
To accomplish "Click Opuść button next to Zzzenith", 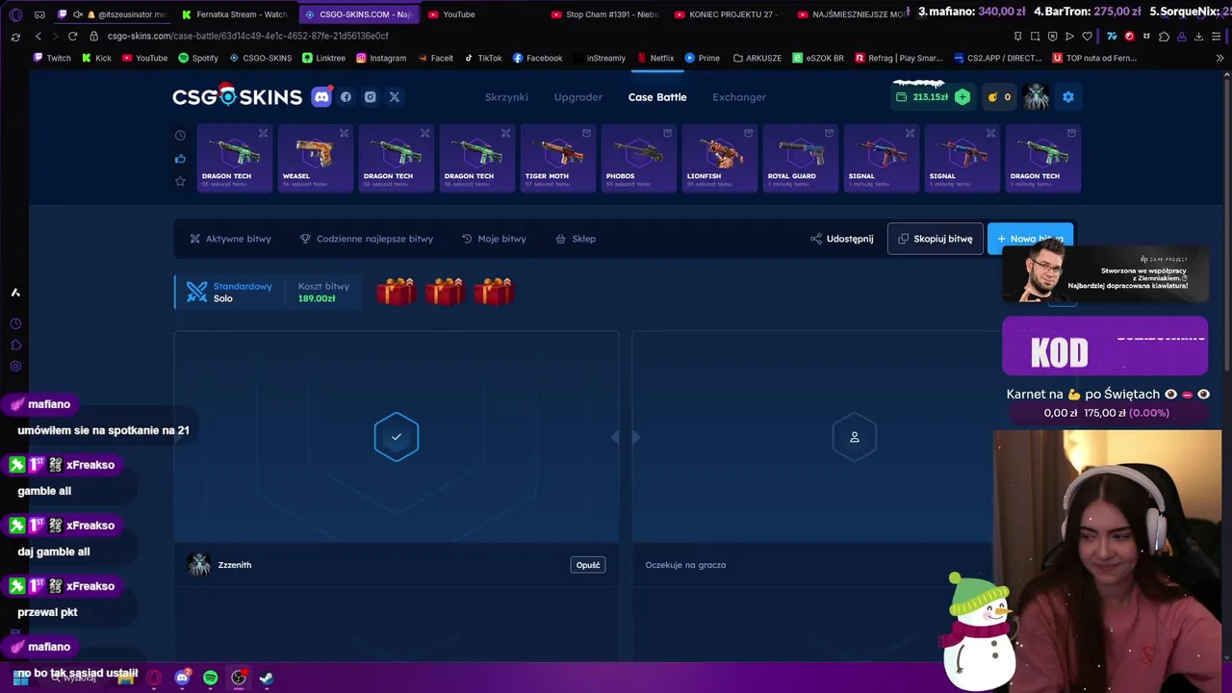I will coord(588,565).
